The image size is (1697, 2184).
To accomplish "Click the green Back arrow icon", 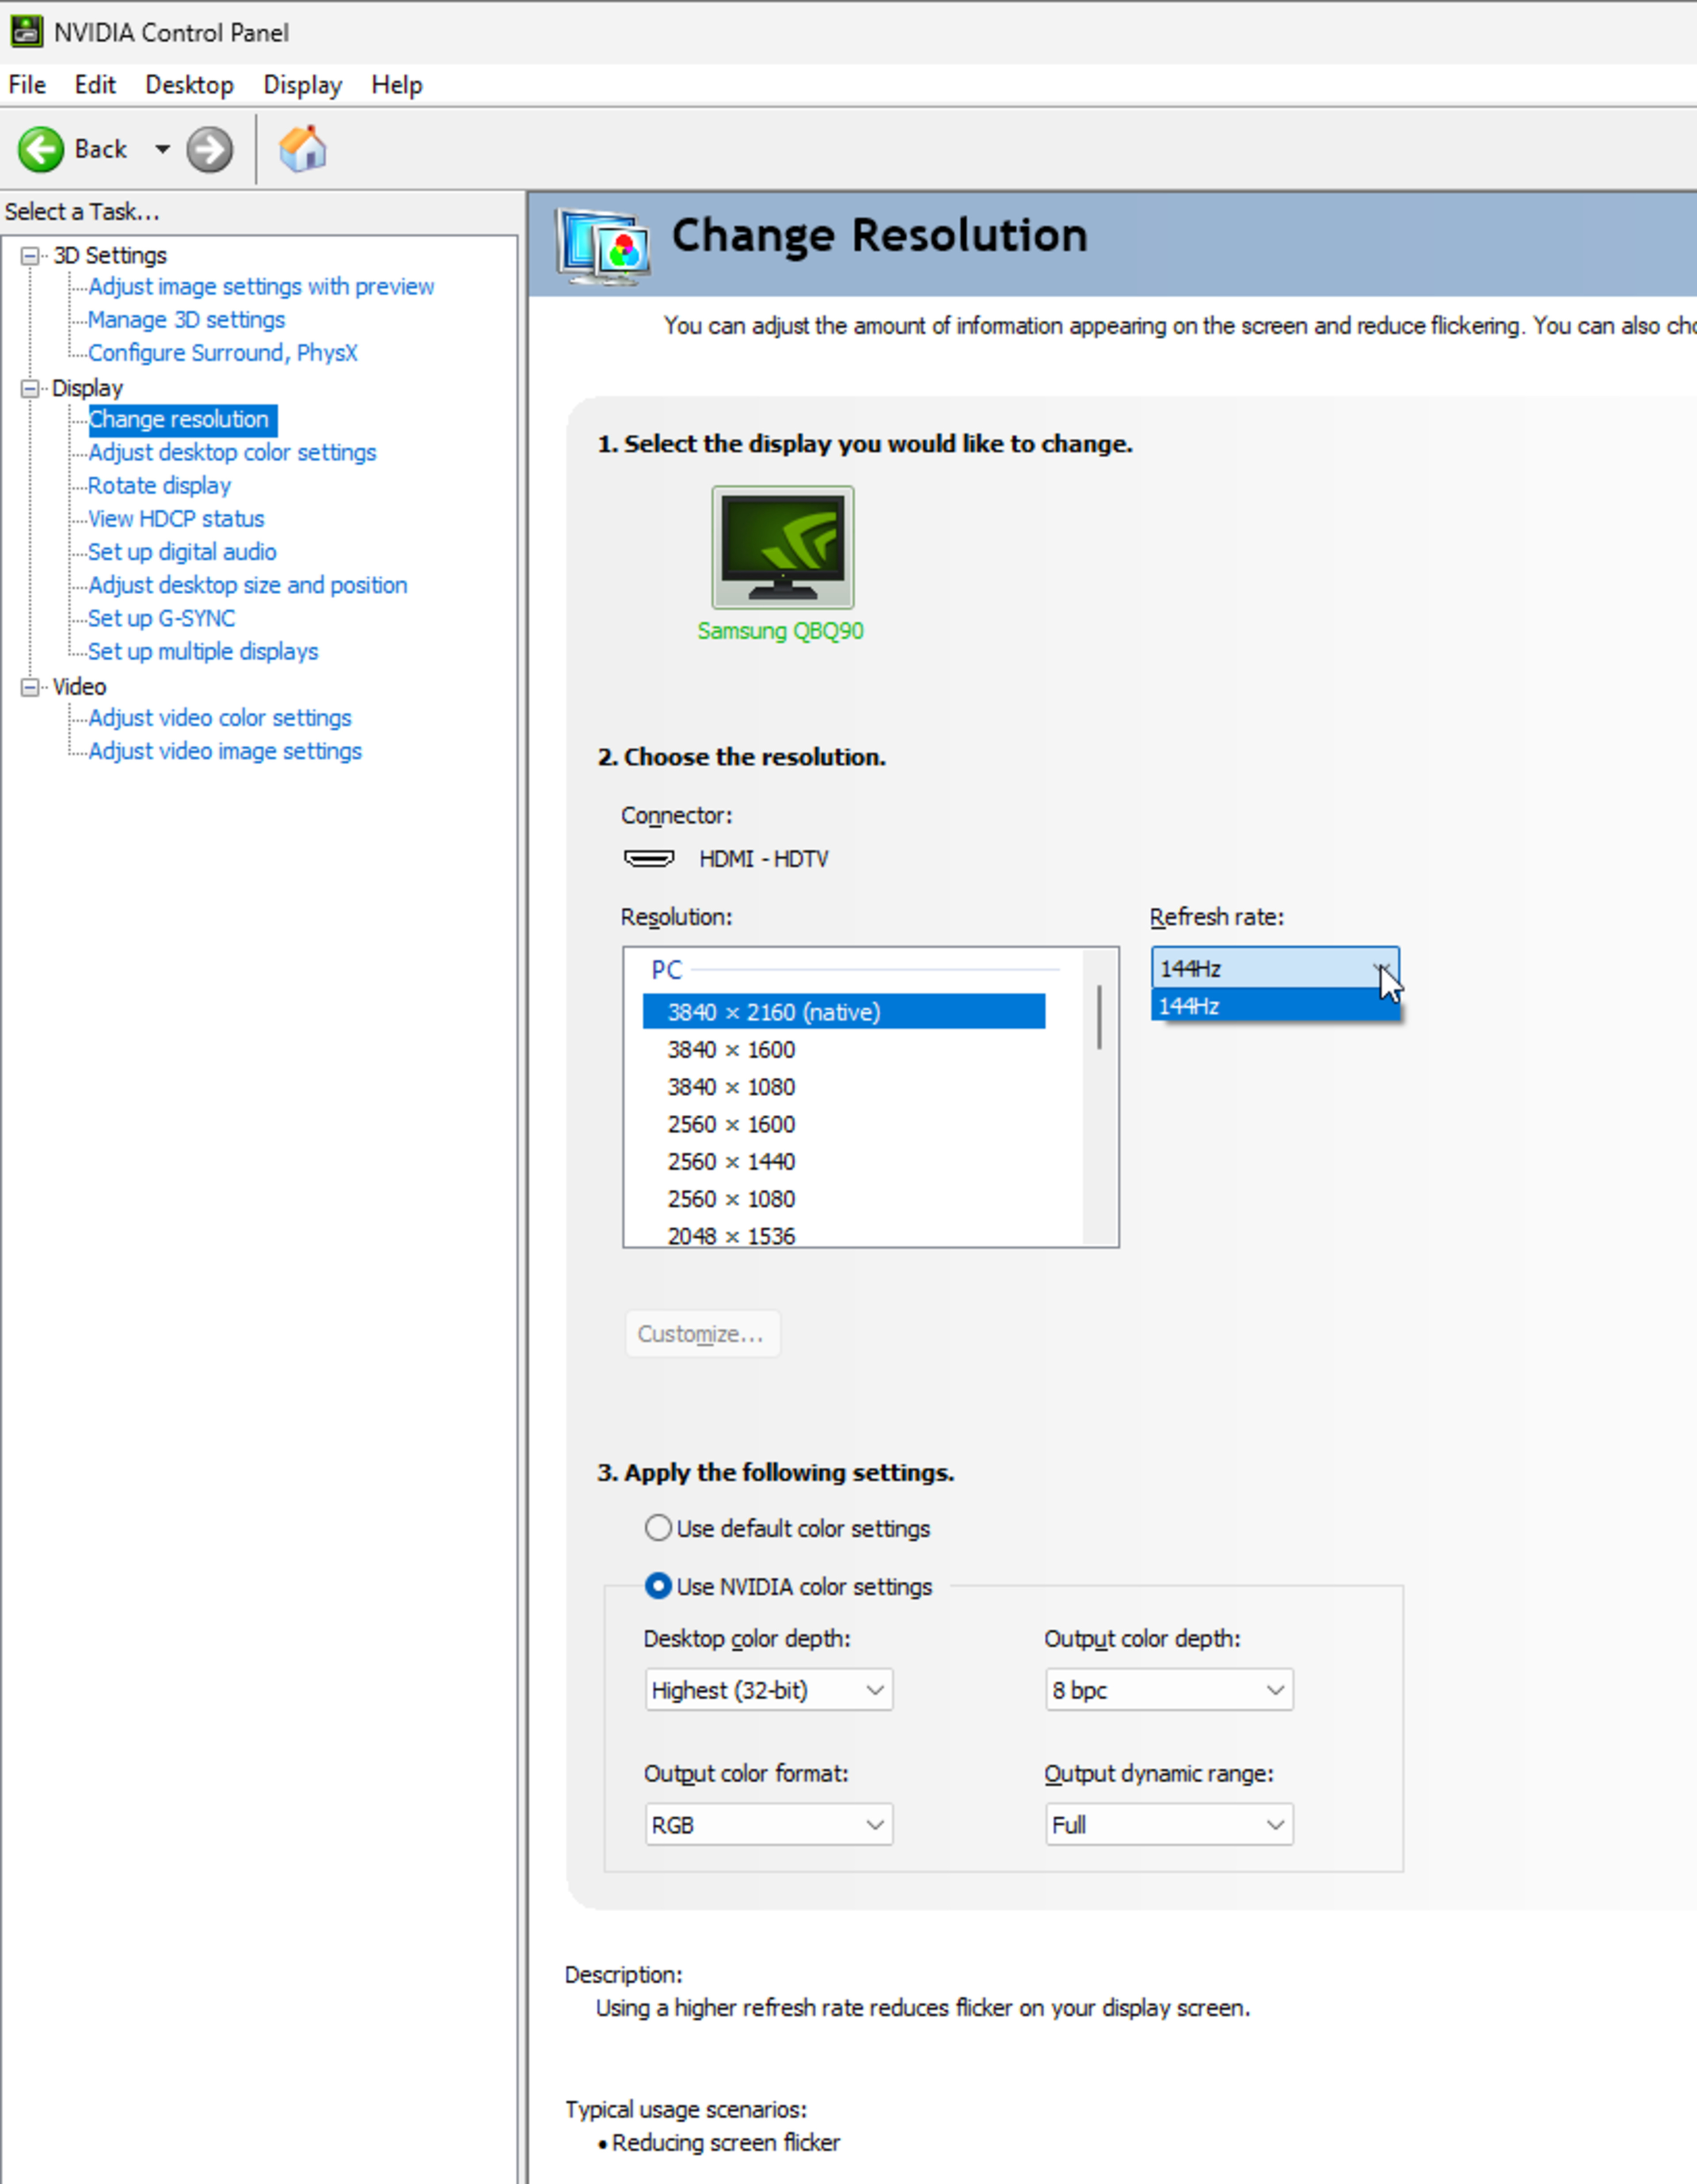I will coord(41,150).
